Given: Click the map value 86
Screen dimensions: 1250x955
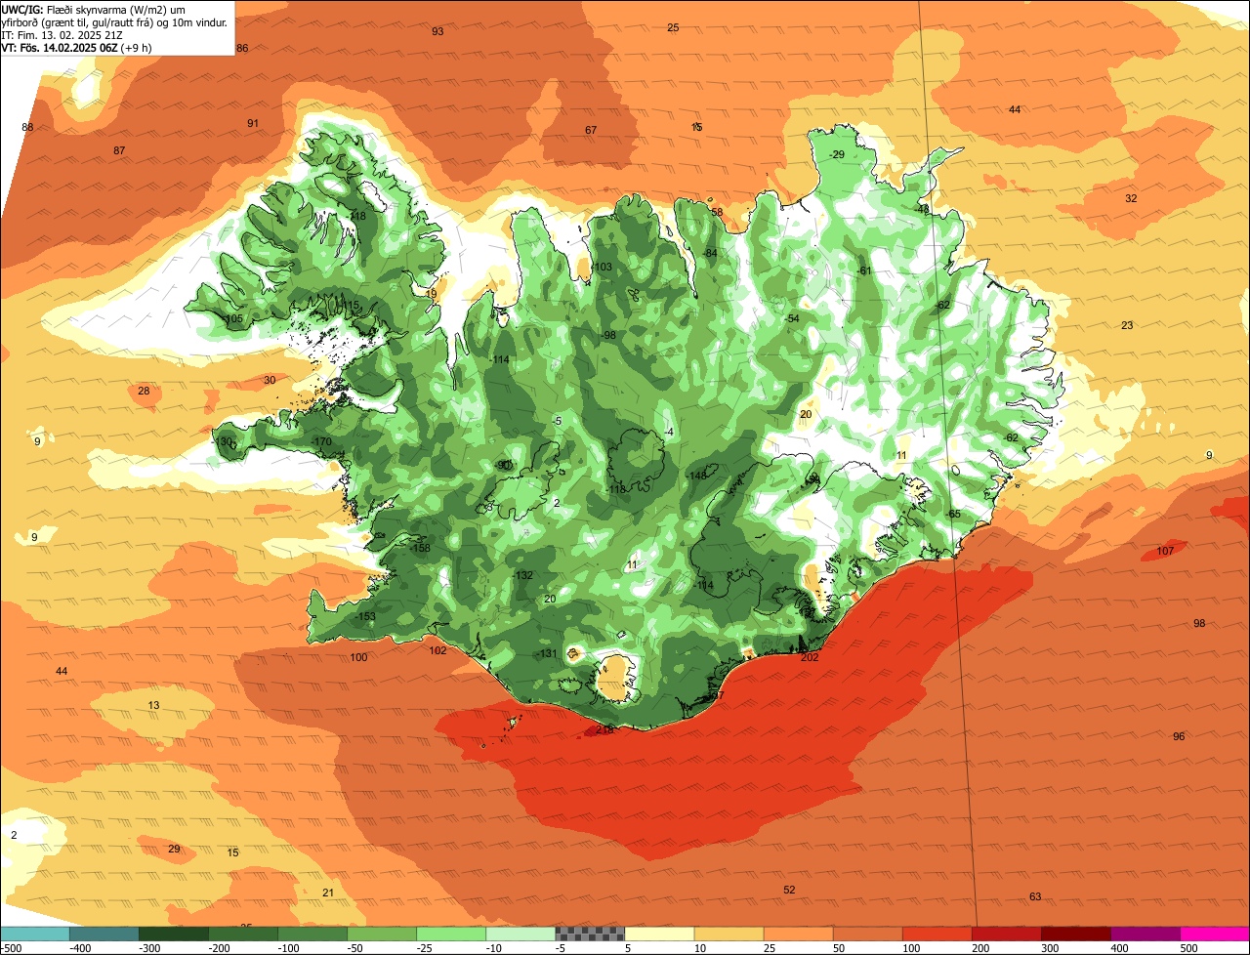Looking at the screenshot, I should [x=242, y=48].
